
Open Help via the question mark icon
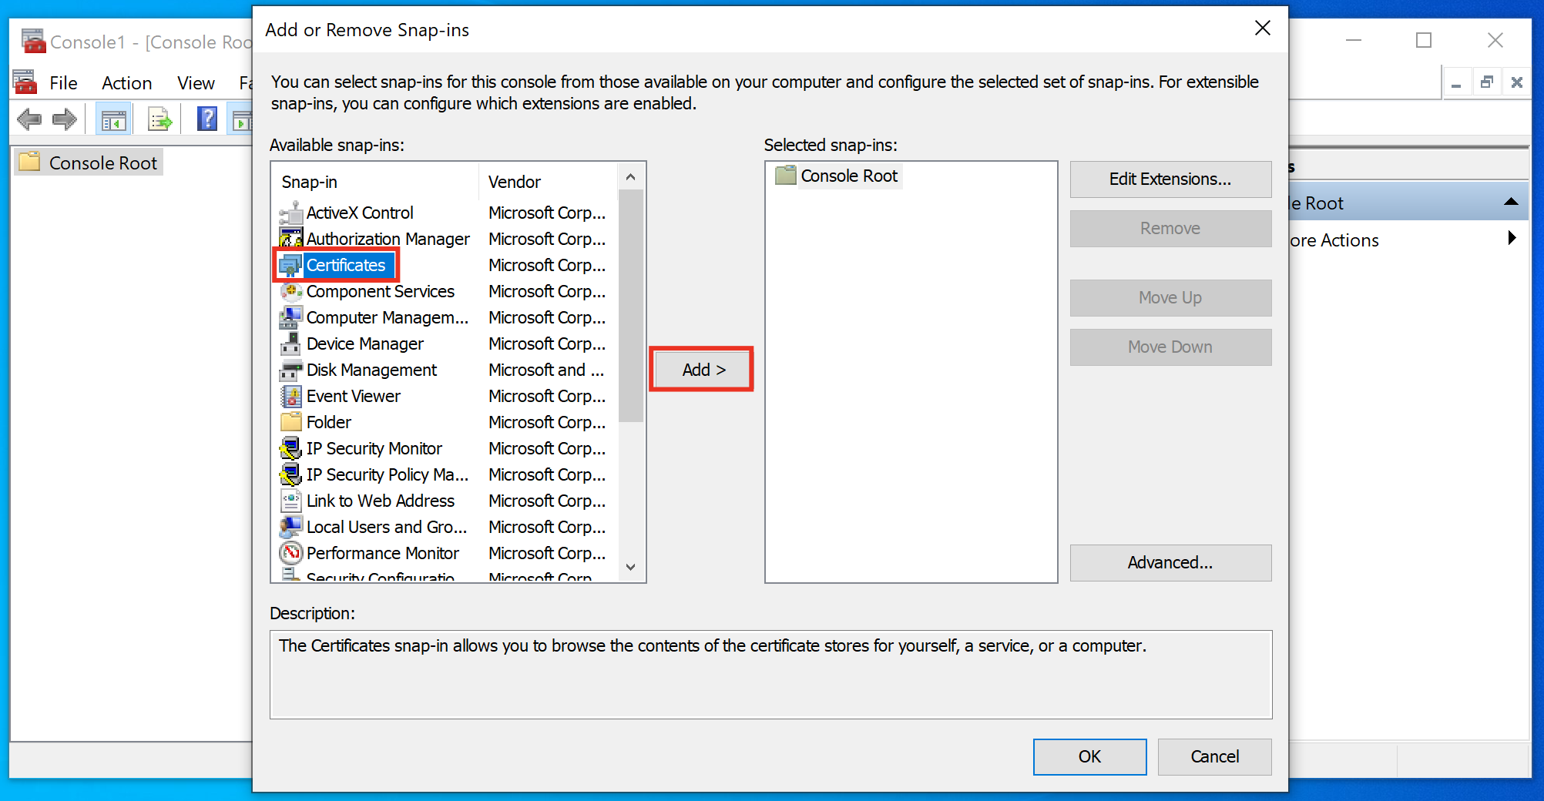pos(207,119)
